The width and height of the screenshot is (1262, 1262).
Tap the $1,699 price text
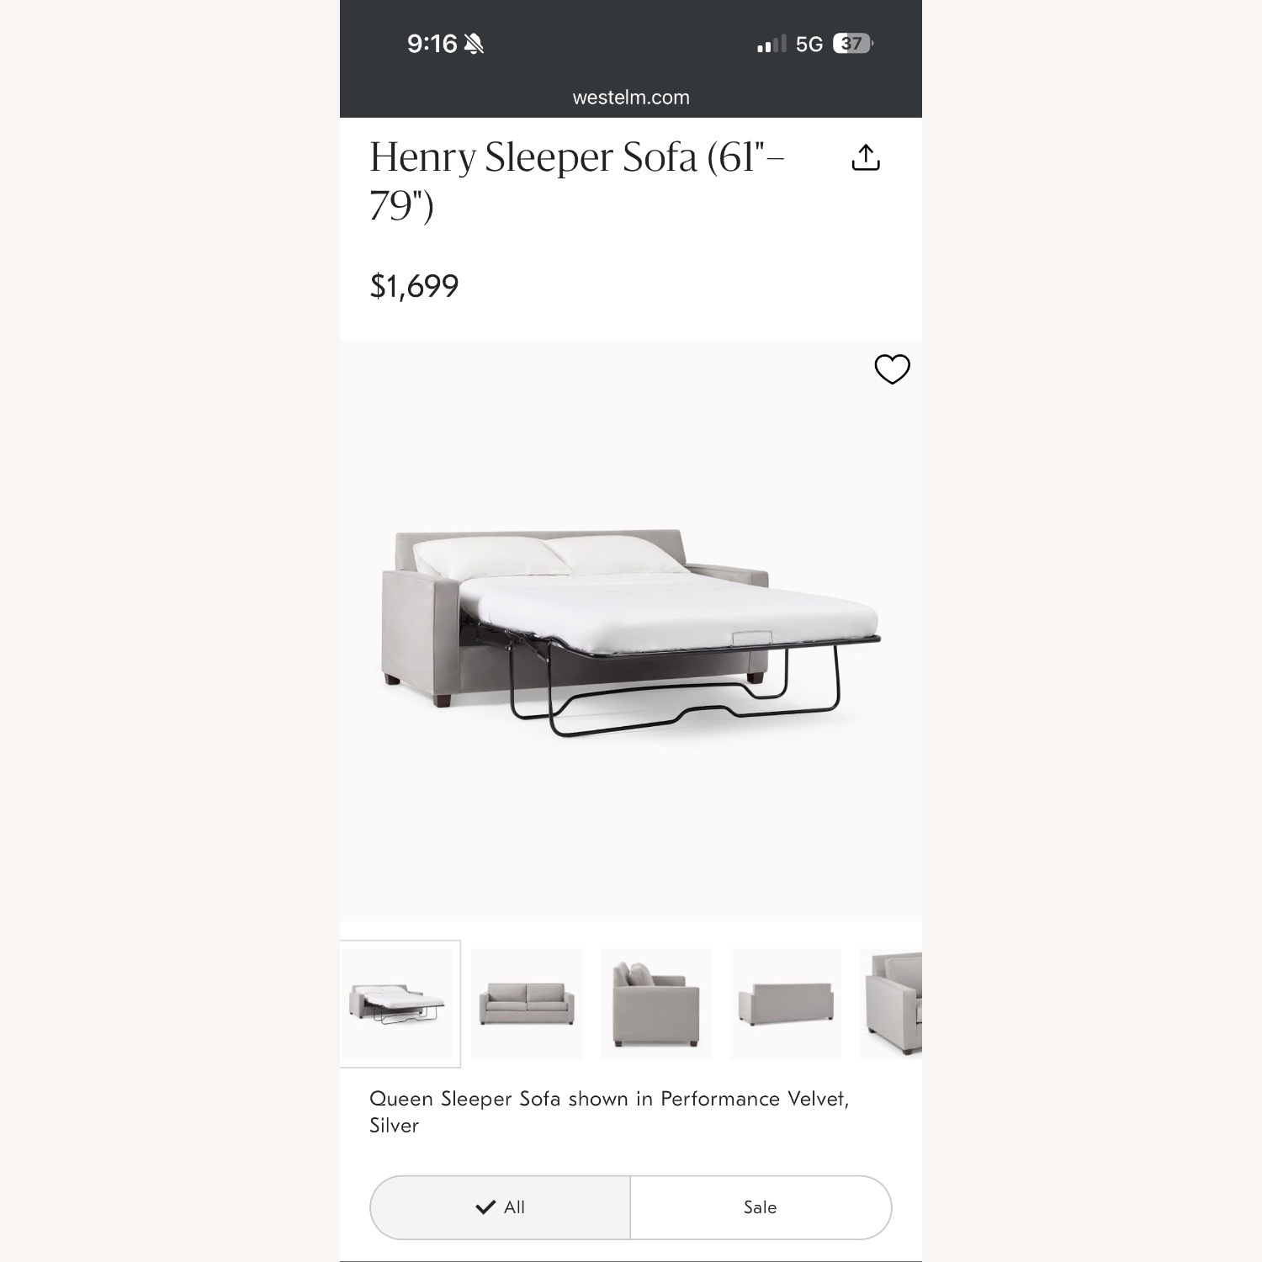click(414, 286)
